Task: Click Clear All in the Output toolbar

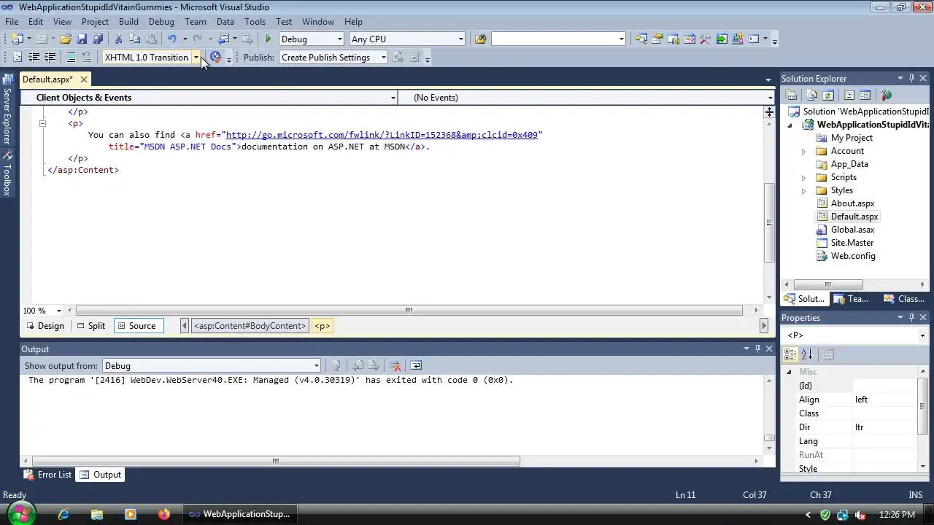Action: (395, 366)
